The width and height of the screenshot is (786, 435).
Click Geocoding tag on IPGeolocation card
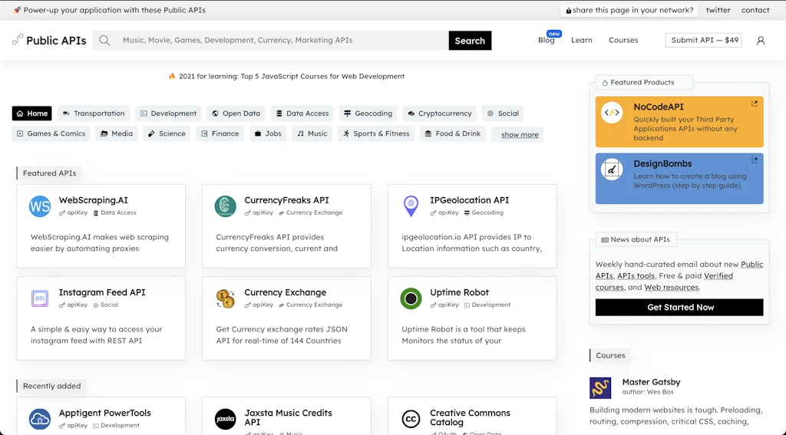[x=484, y=213]
